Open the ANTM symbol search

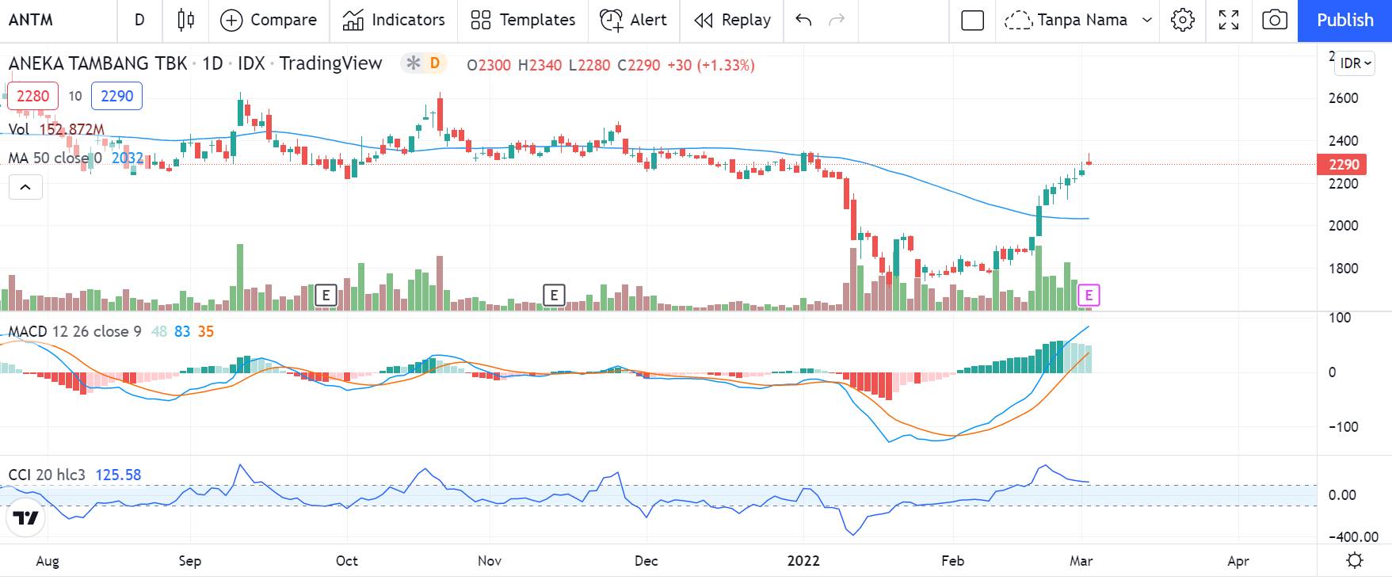(x=32, y=20)
